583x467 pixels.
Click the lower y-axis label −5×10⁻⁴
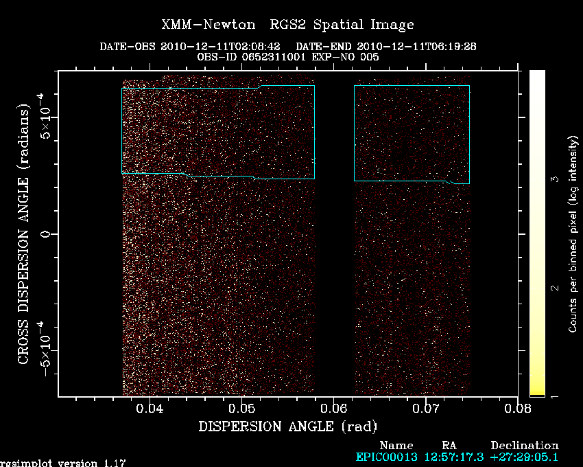(43, 349)
